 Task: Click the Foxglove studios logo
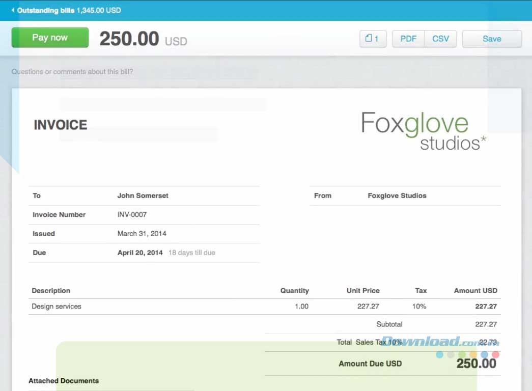(423, 131)
